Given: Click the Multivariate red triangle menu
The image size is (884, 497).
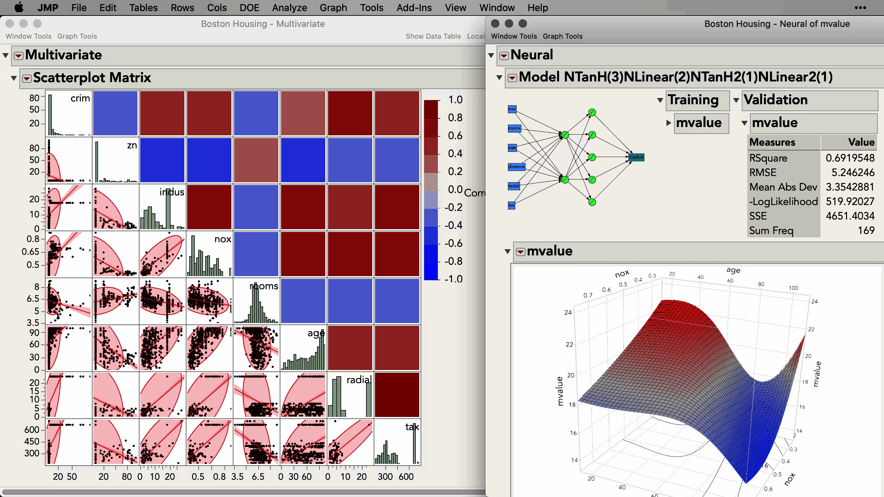Looking at the screenshot, I should click(19, 56).
